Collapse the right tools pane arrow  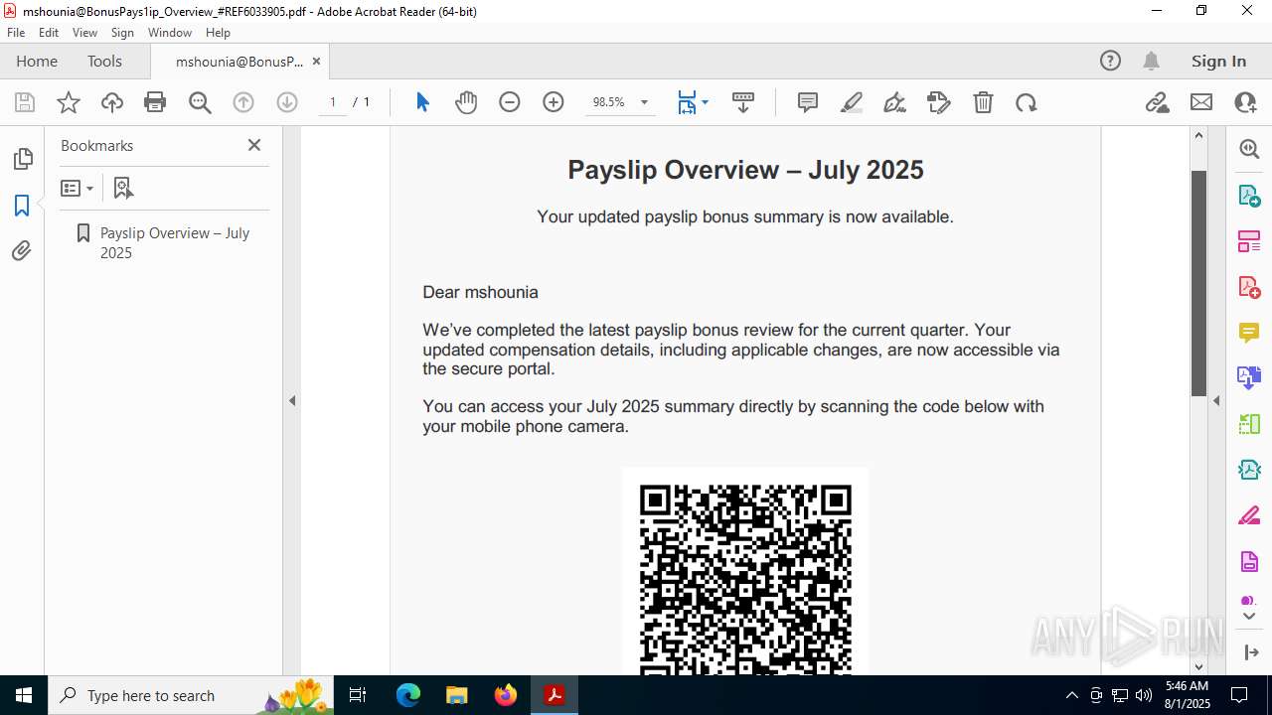[x=1216, y=401]
